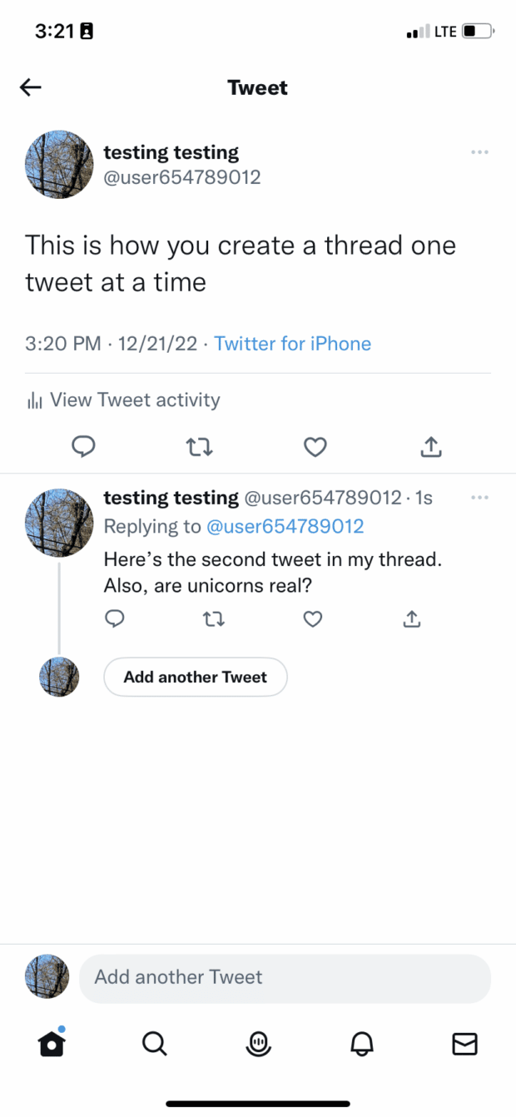Share the first tweet via upload icon
The image size is (516, 1117).
coord(430,447)
